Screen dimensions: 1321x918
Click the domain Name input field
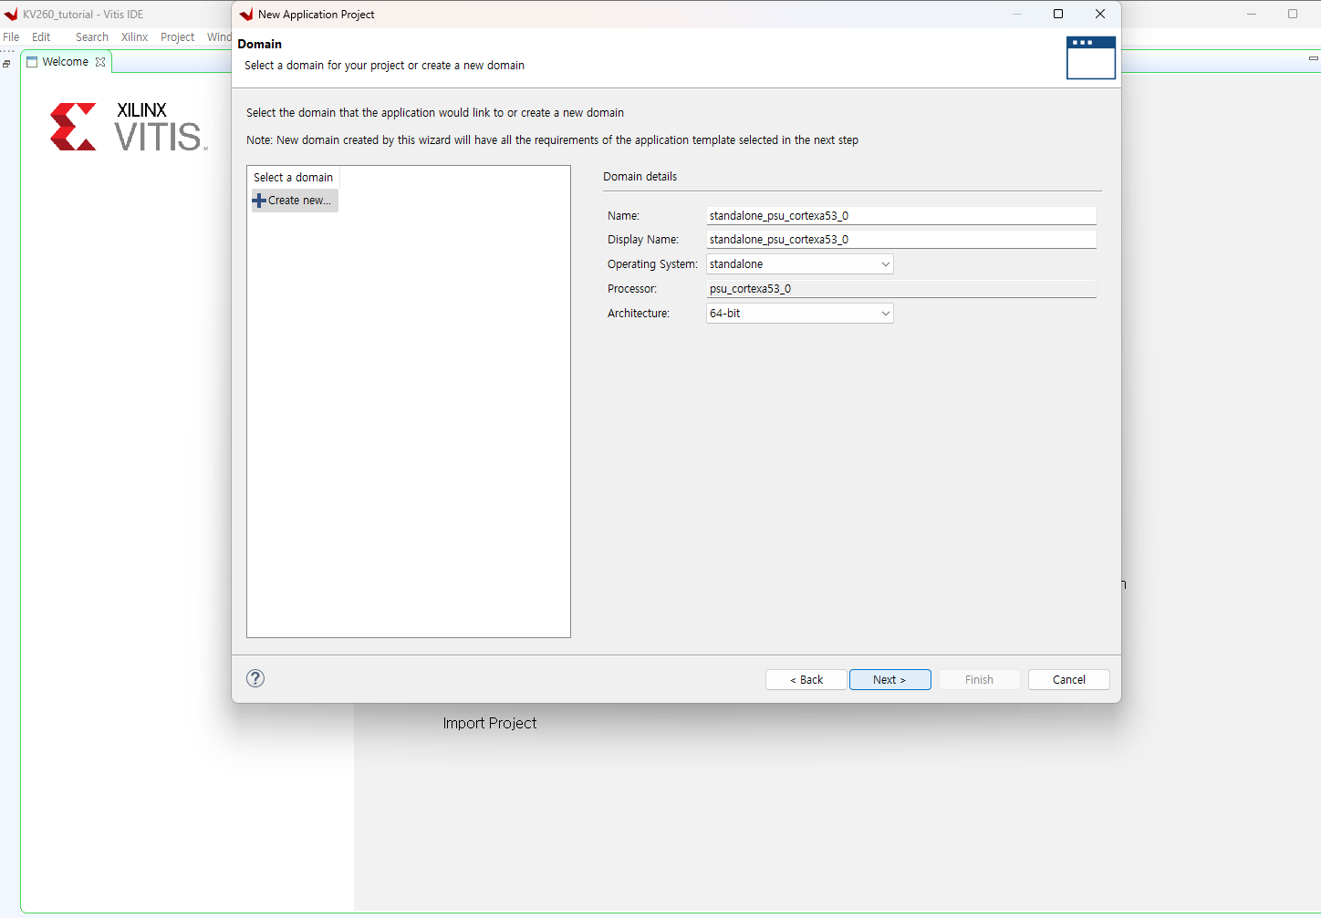(901, 216)
